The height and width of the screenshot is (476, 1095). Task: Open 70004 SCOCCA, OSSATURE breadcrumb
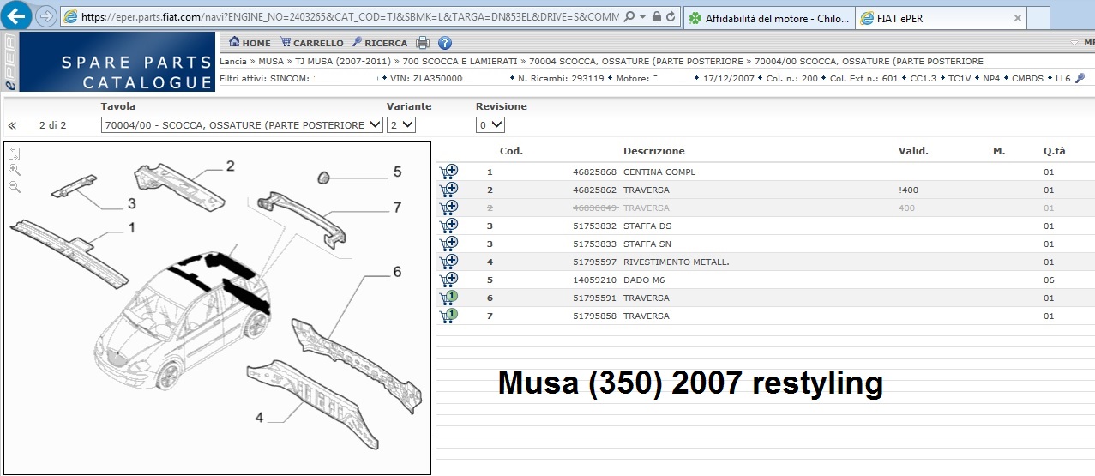click(x=637, y=62)
